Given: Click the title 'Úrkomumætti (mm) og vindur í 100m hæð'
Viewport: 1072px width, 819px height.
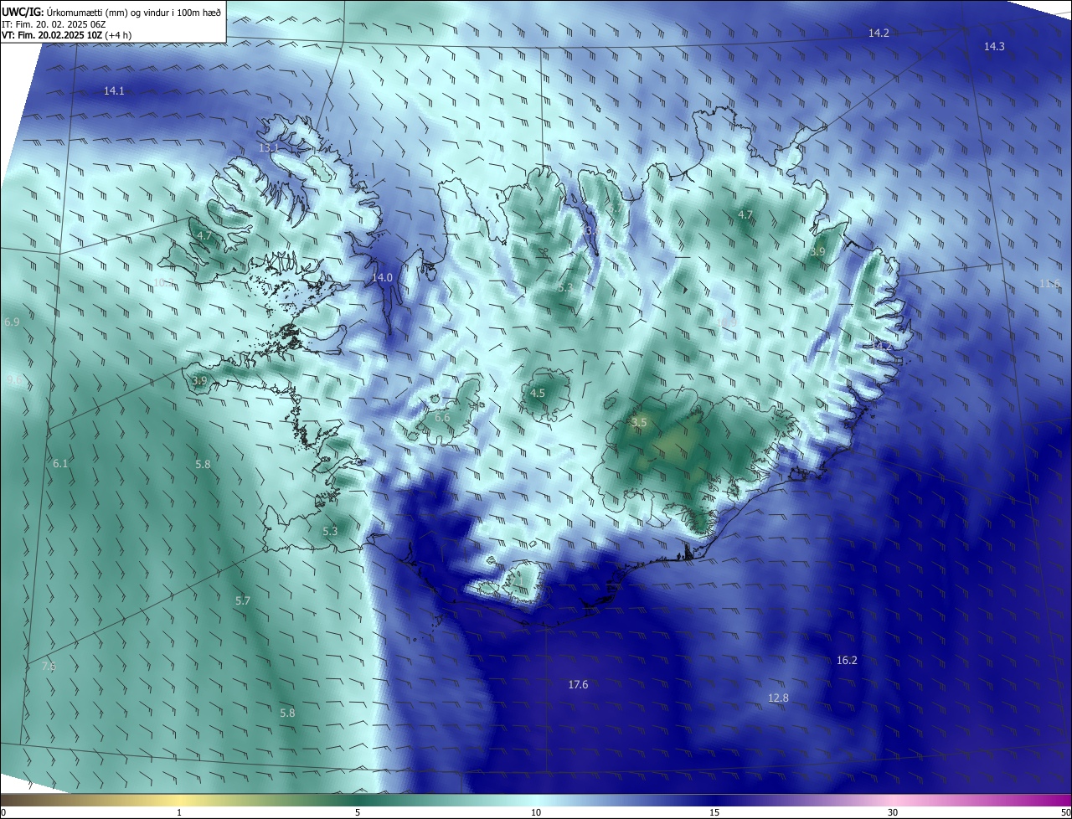Looking at the screenshot, I should coord(134,12).
